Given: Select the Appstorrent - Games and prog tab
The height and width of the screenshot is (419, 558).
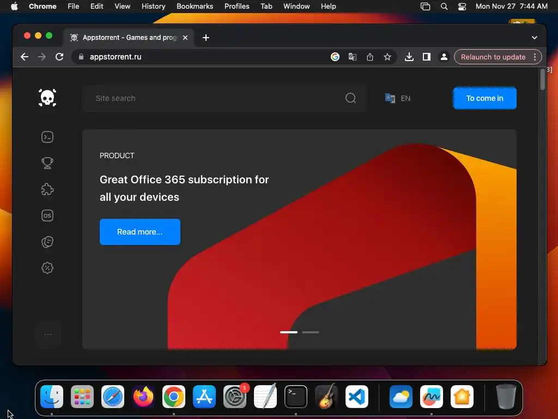Looking at the screenshot, I should pos(129,38).
